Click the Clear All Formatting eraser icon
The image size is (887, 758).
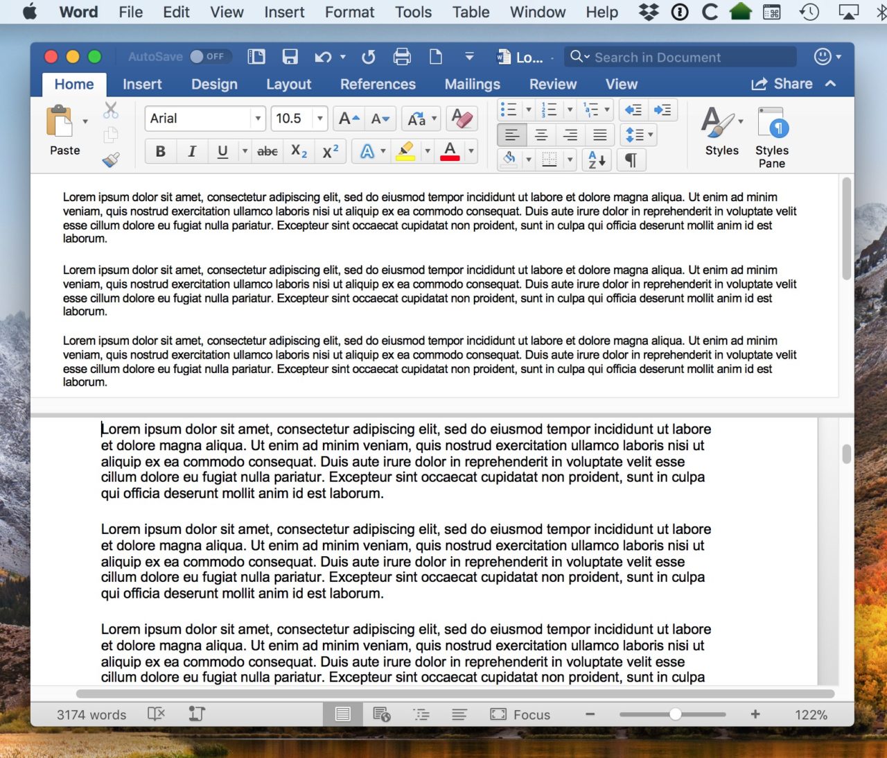pyautogui.click(x=462, y=119)
